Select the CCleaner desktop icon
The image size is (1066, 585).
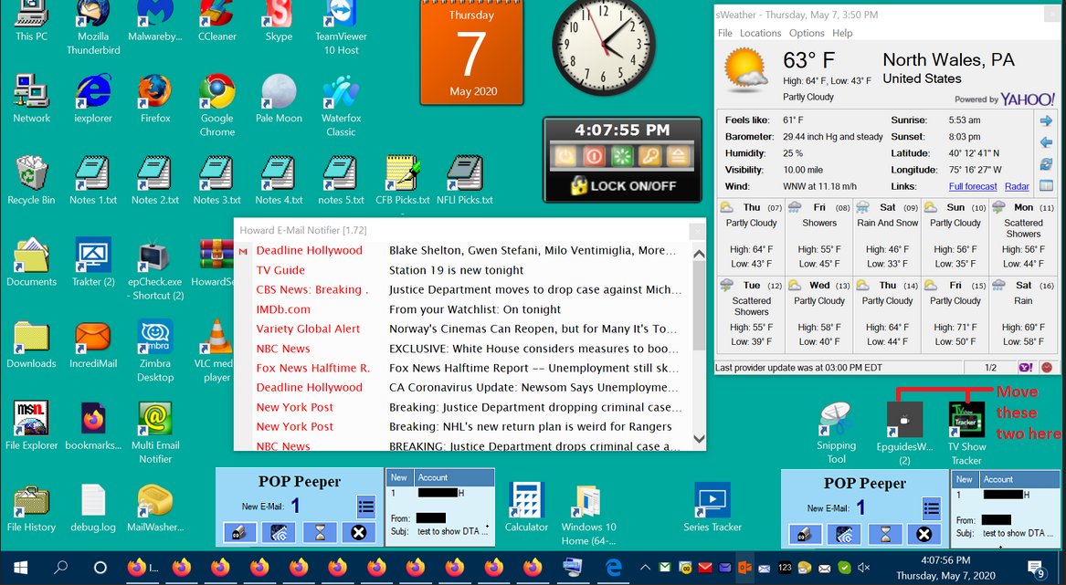pyautogui.click(x=216, y=15)
